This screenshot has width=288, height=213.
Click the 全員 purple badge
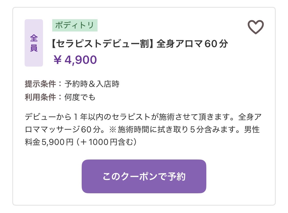tap(34, 43)
